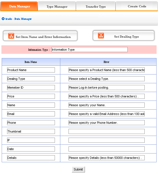Select the Memeber ID item field

point(31,88)
